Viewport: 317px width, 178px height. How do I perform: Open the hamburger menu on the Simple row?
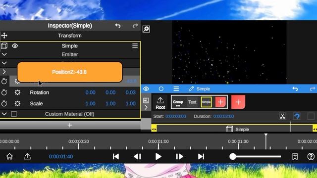135,46
